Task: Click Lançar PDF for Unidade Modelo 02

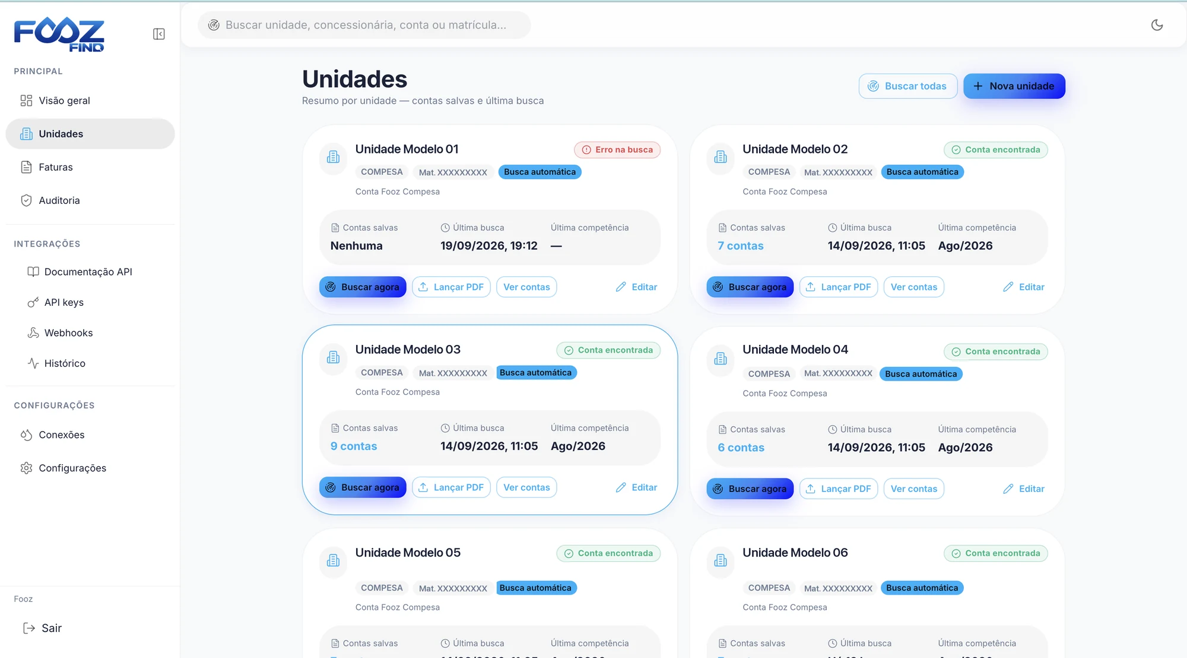Action: (x=839, y=287)
